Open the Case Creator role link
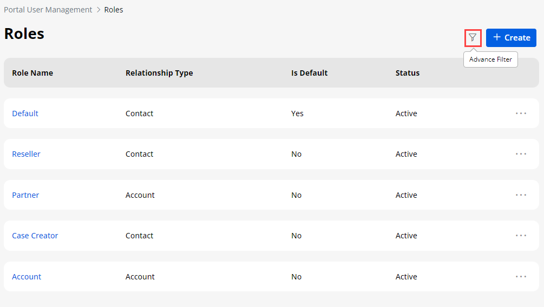The image size is (544, 307). click(35, 236)
